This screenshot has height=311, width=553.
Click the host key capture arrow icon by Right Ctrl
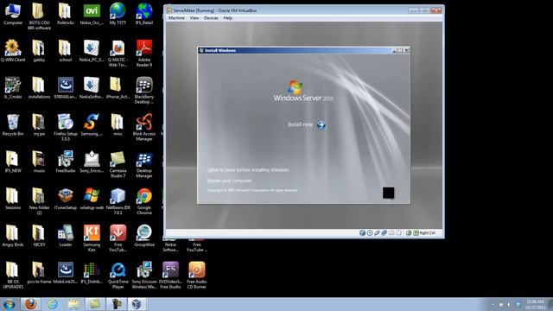tap(416, 232)
